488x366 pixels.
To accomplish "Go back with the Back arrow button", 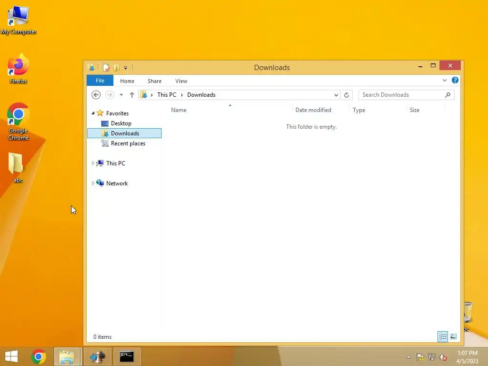I will (96, 95).
